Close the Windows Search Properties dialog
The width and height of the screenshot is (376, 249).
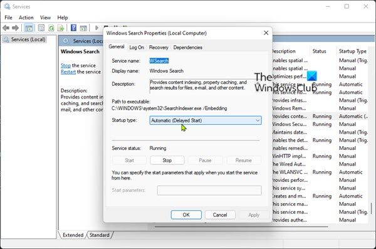(x=266, y=33)
